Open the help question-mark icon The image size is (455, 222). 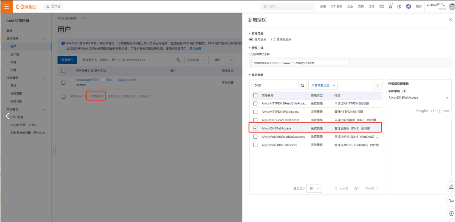pyautogui.click(x=399, y=7)
